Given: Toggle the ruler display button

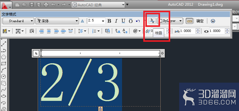Looking at the screenshot, I should (x=189, y=21).
